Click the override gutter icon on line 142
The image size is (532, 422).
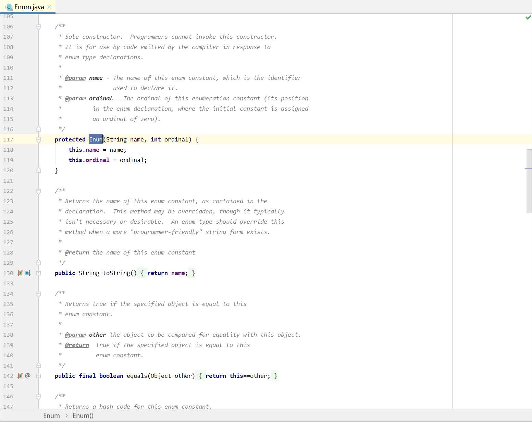(x=20, y=376)
